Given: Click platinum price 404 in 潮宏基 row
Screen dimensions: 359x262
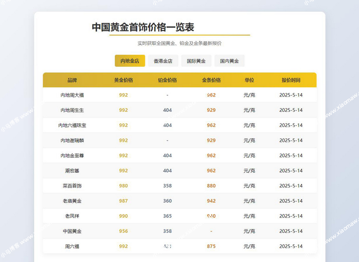Looking at the screenshot, I should click(x=167, y=170).
